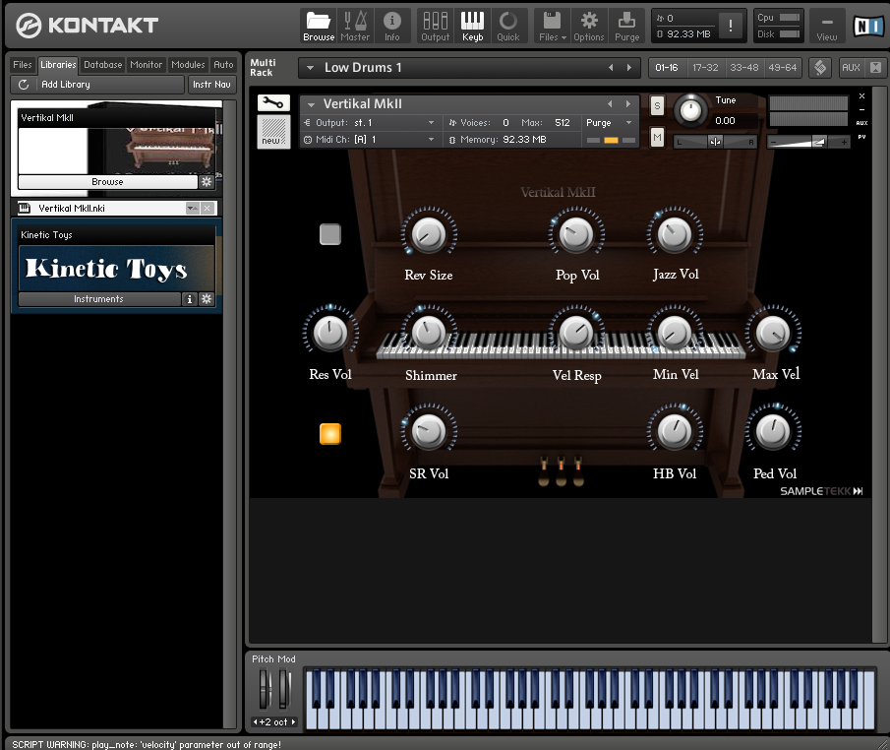
Task: Click the refresh libraries icon
Action: (x=24, y=85)
